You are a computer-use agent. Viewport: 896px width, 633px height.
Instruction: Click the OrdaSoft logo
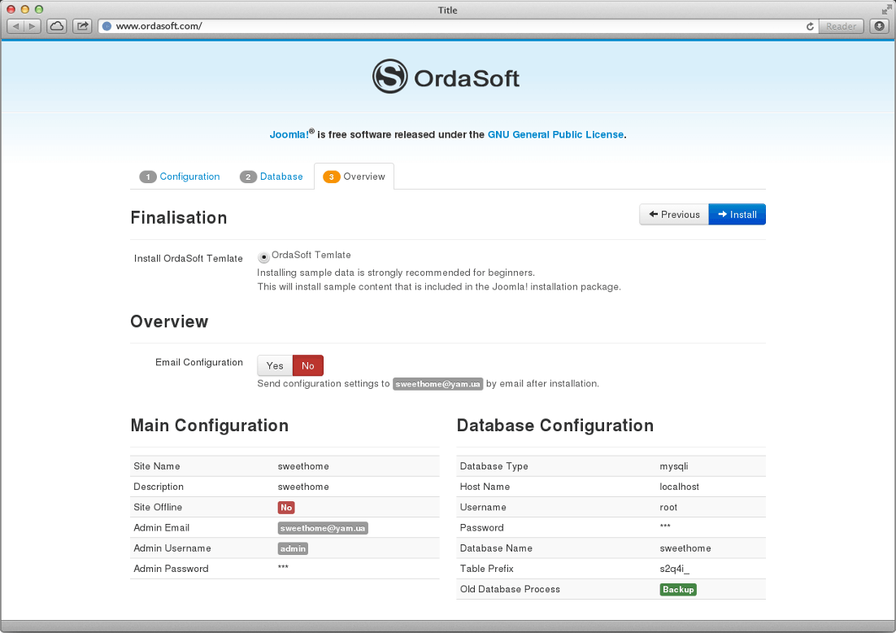446,76
